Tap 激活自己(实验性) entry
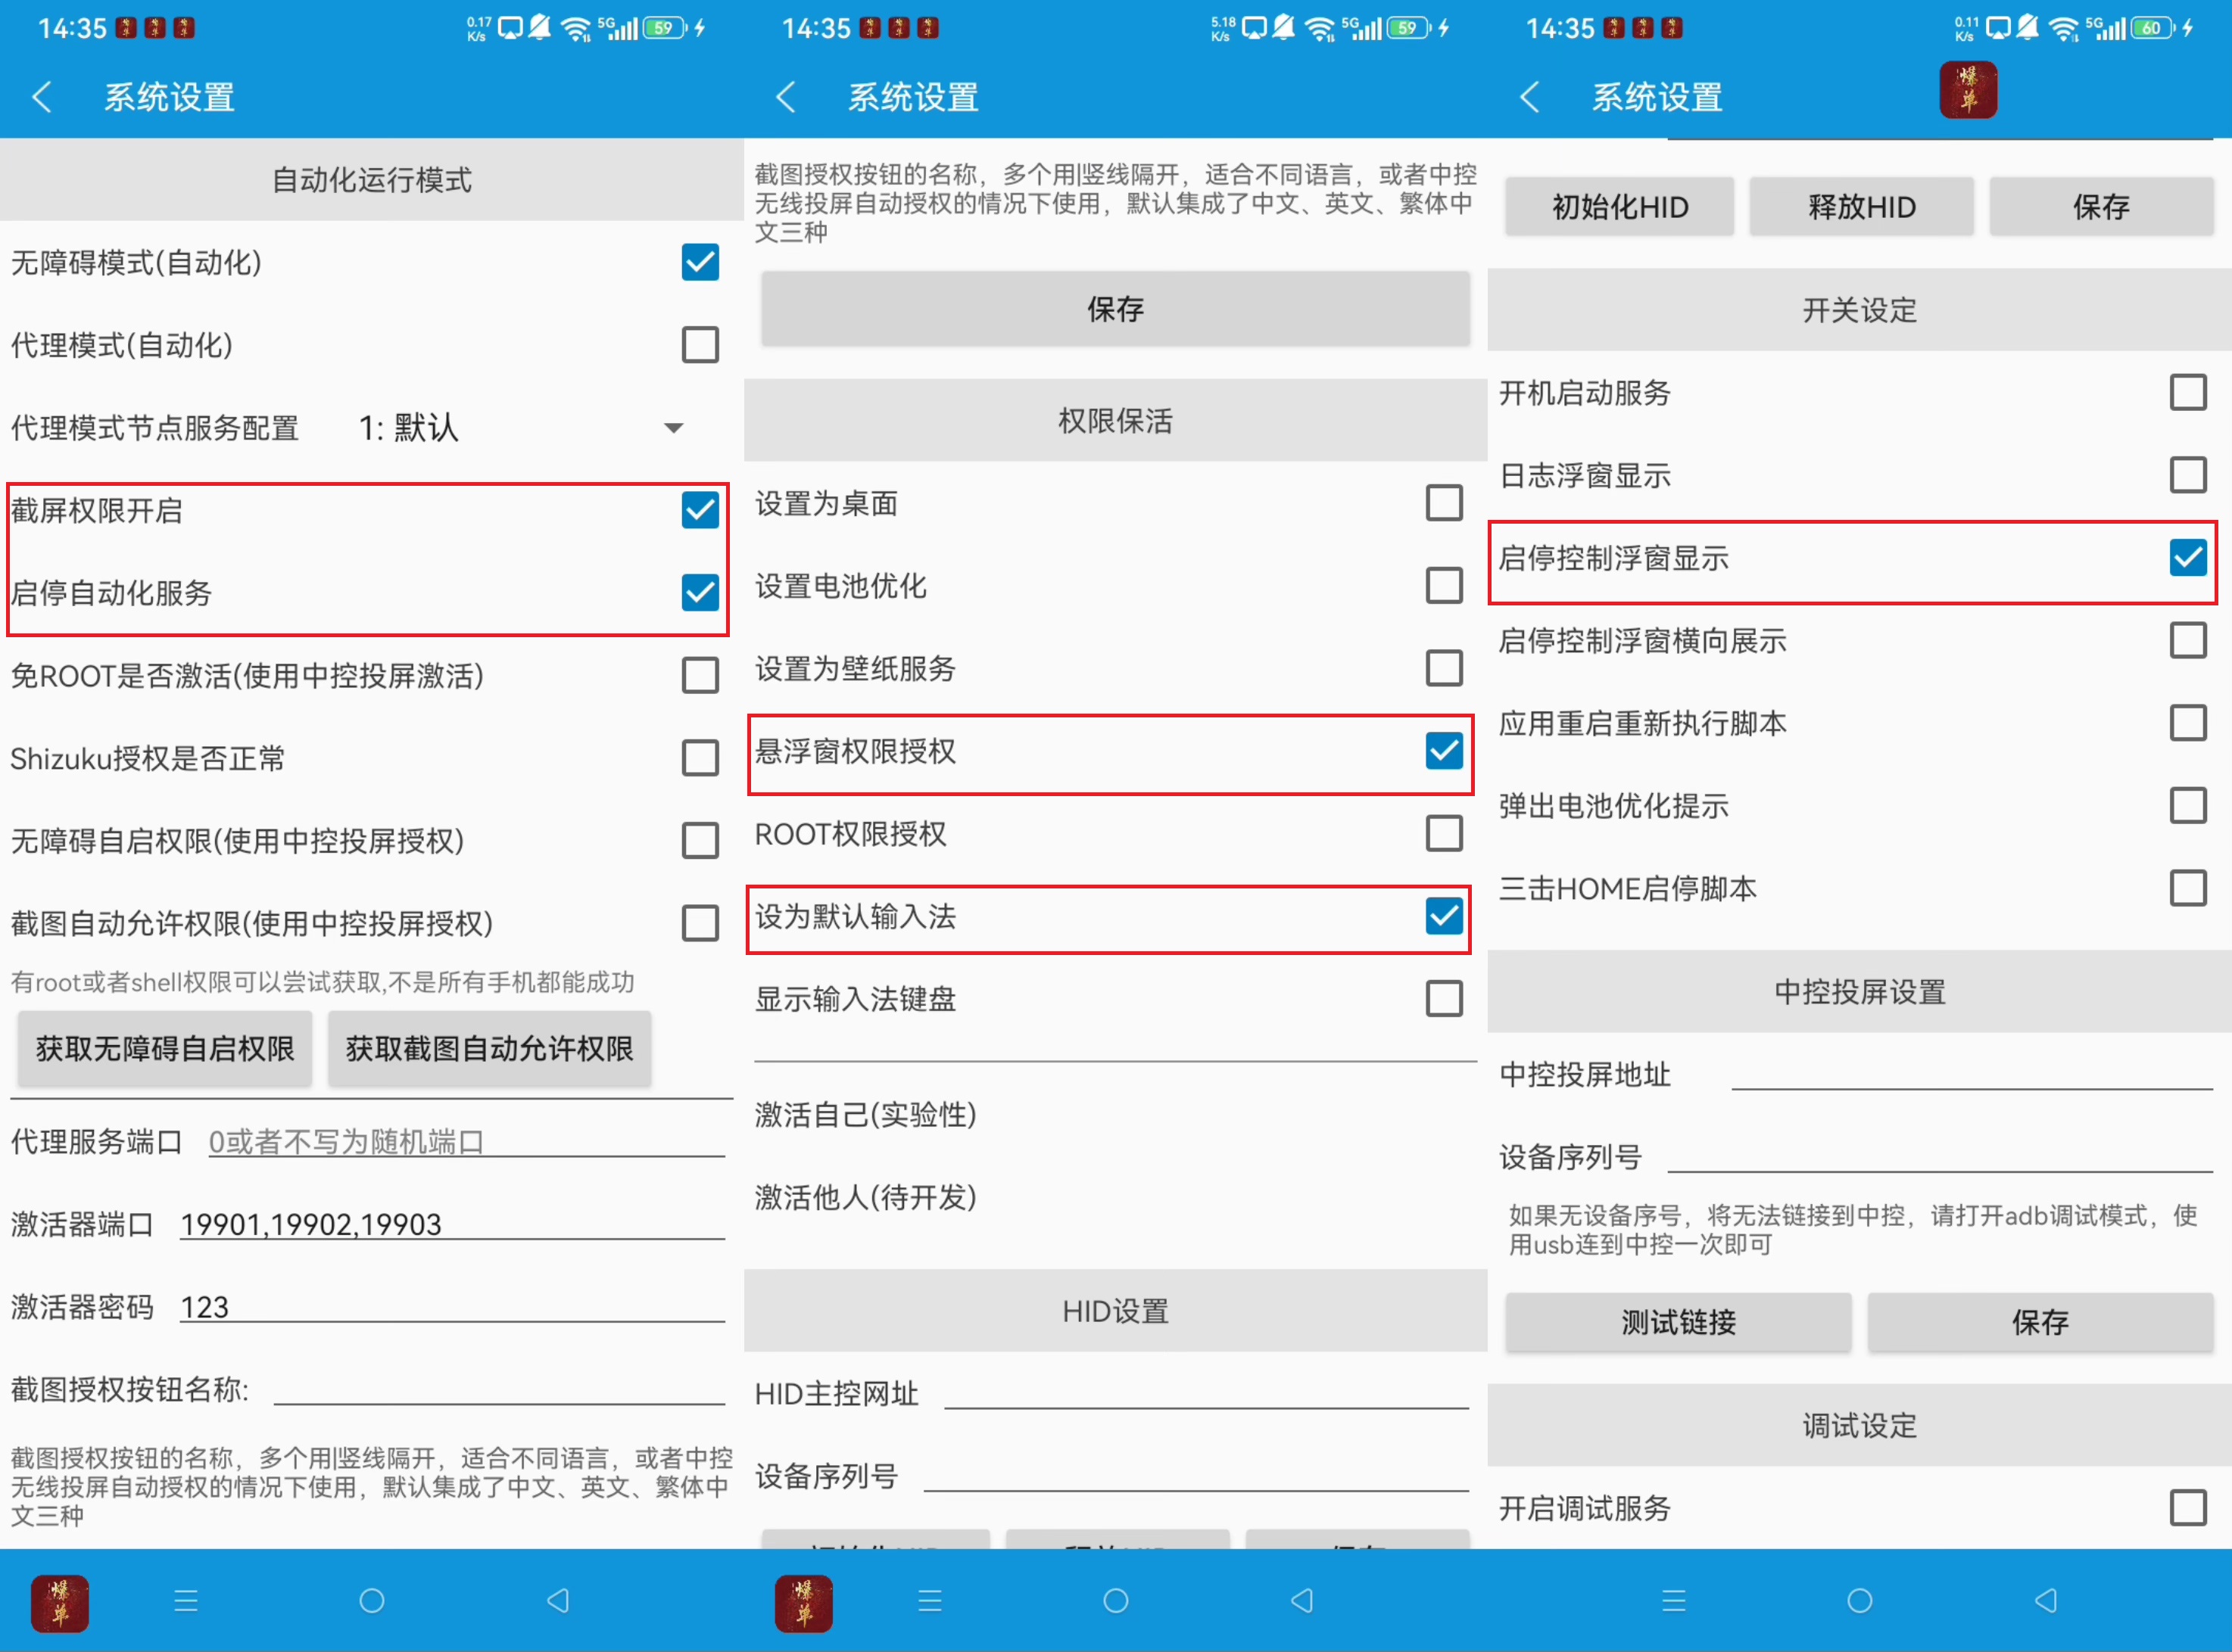 [865, 1114]
